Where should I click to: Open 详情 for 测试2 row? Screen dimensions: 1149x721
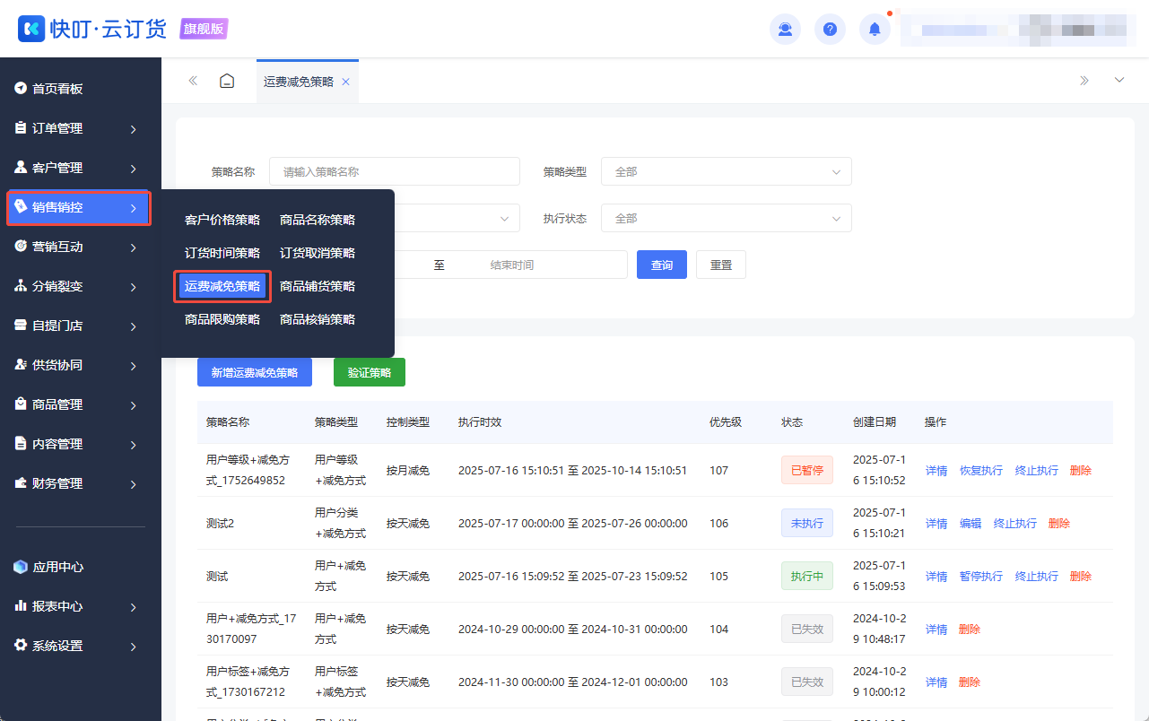pyautogui.click(x=936, y=523)
